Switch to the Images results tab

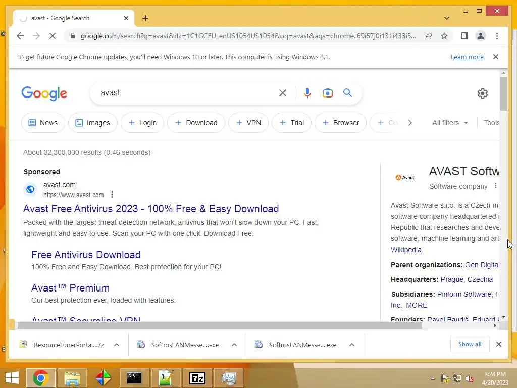(93, 123)
